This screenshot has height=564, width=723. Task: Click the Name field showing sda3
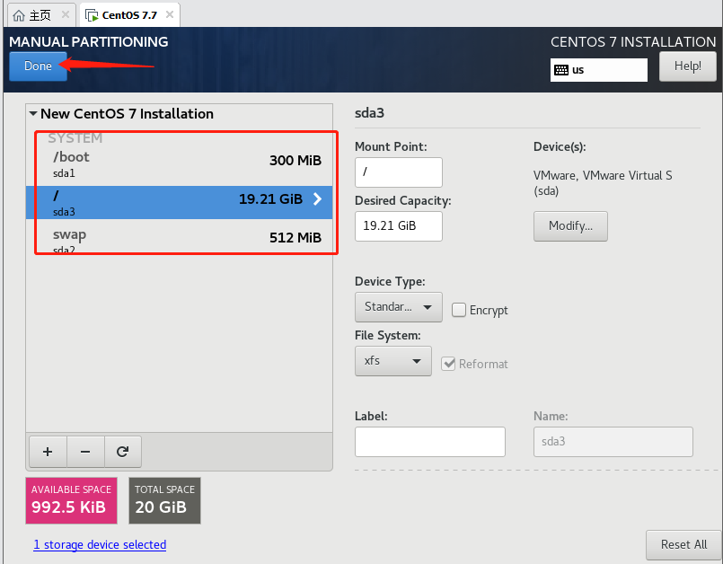tap(613, 441)
